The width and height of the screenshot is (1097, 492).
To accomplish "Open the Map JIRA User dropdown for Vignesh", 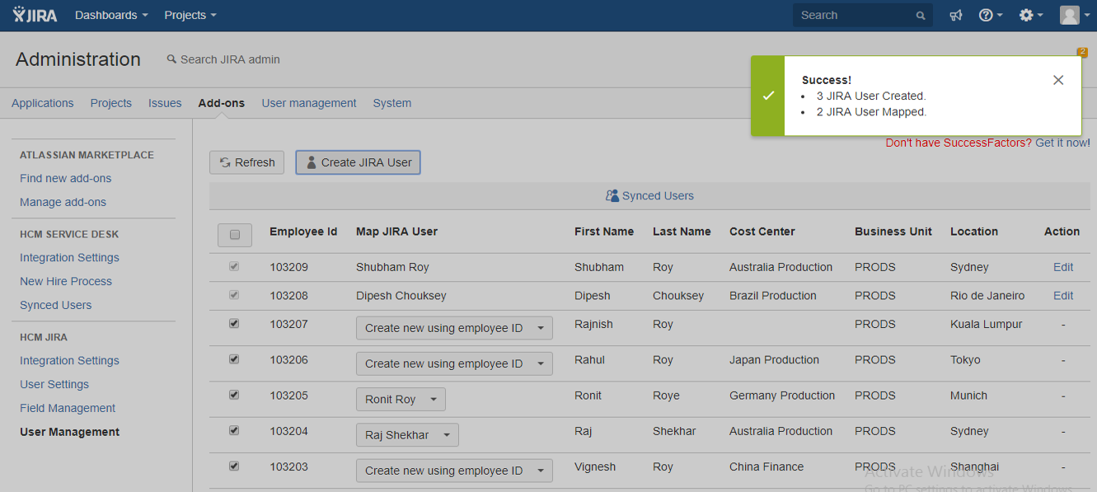I will pyautogui.click(x=454, y=471).
